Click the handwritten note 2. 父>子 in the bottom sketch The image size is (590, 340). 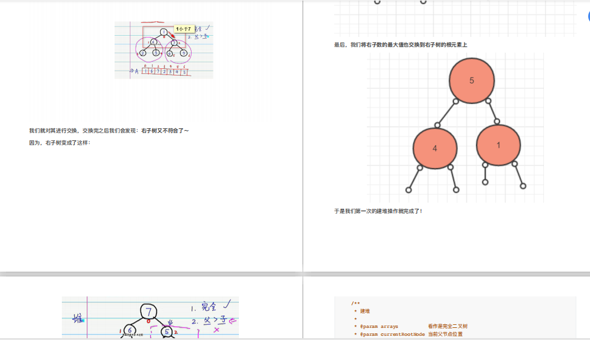pyautogui.click(x=213, y=321)
